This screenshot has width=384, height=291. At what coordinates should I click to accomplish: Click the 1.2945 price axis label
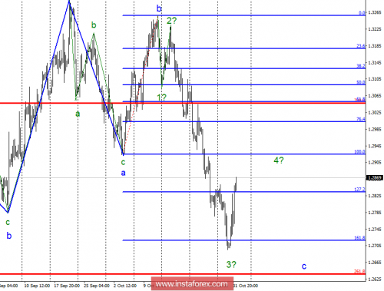tap(375, 146)
